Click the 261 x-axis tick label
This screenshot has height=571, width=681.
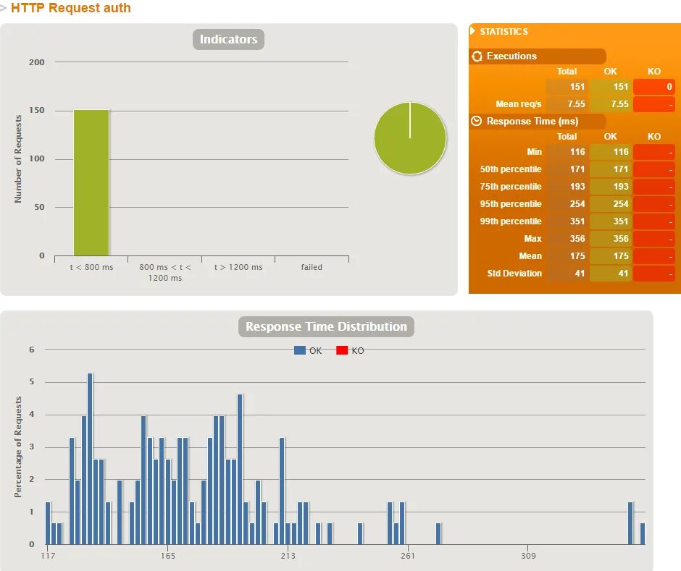(x=408, y=556)
